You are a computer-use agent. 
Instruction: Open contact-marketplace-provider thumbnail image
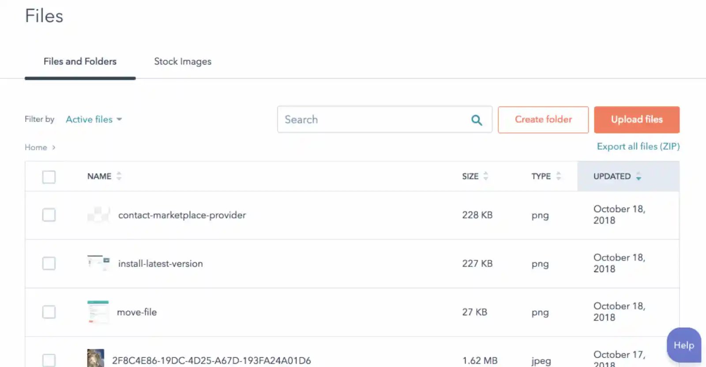pyautogui.click(x=98, y=215)
